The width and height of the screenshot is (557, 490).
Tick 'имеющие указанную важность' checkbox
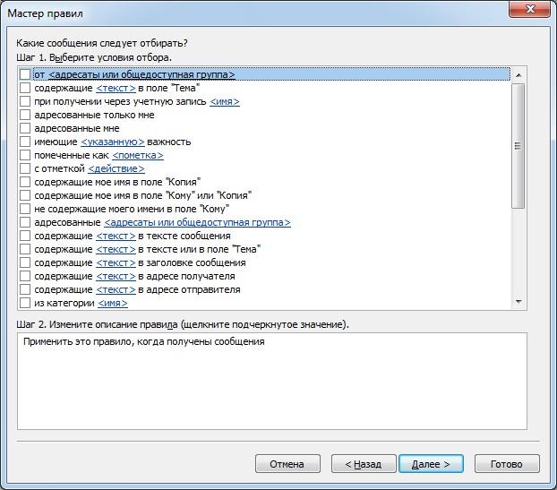[25, 142]
